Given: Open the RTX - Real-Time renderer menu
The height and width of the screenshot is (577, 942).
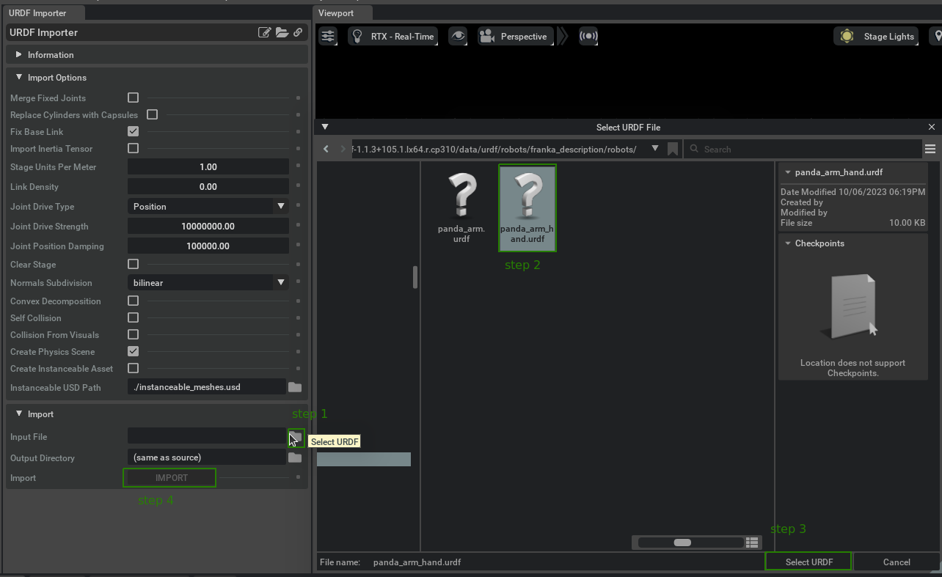Looking at the screenshot, I should pyautogui.click(x=392, y=36).
